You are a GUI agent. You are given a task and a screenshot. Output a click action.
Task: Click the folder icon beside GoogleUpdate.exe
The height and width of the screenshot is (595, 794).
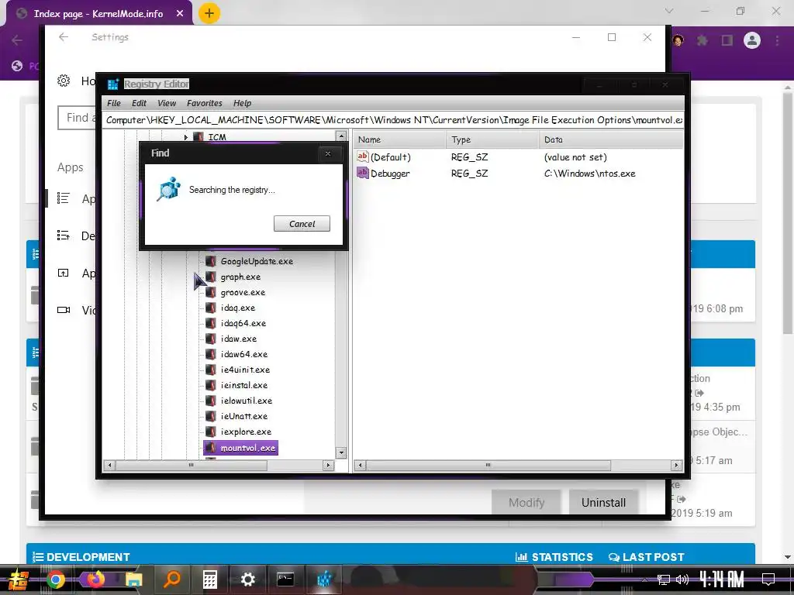pyautogui.click(x=211, y=262)
